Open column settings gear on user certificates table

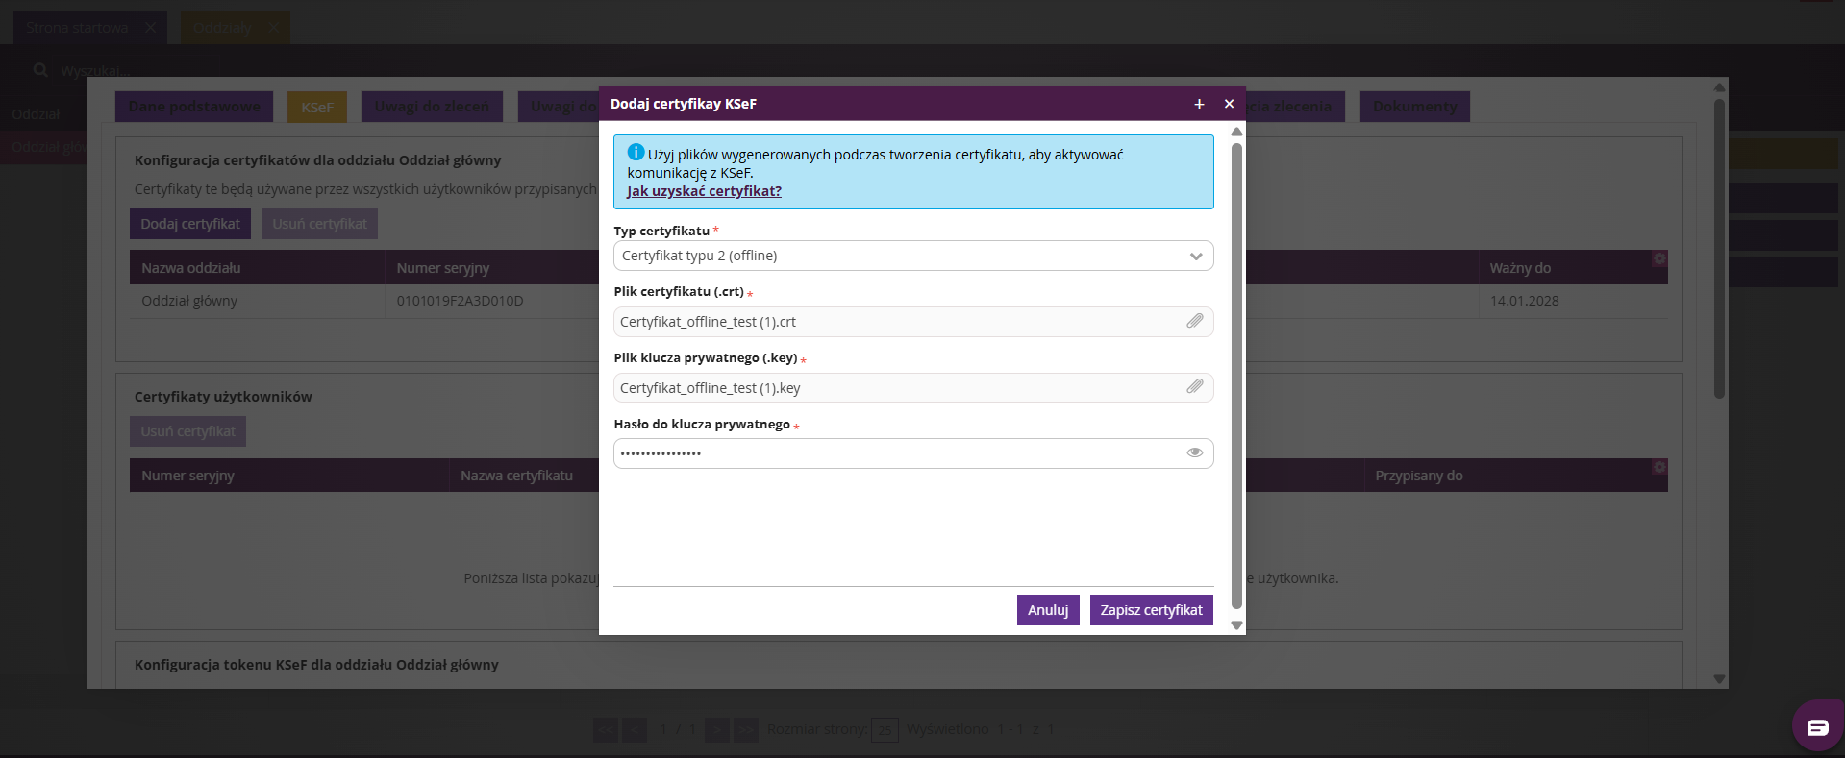pos(1658,467)
